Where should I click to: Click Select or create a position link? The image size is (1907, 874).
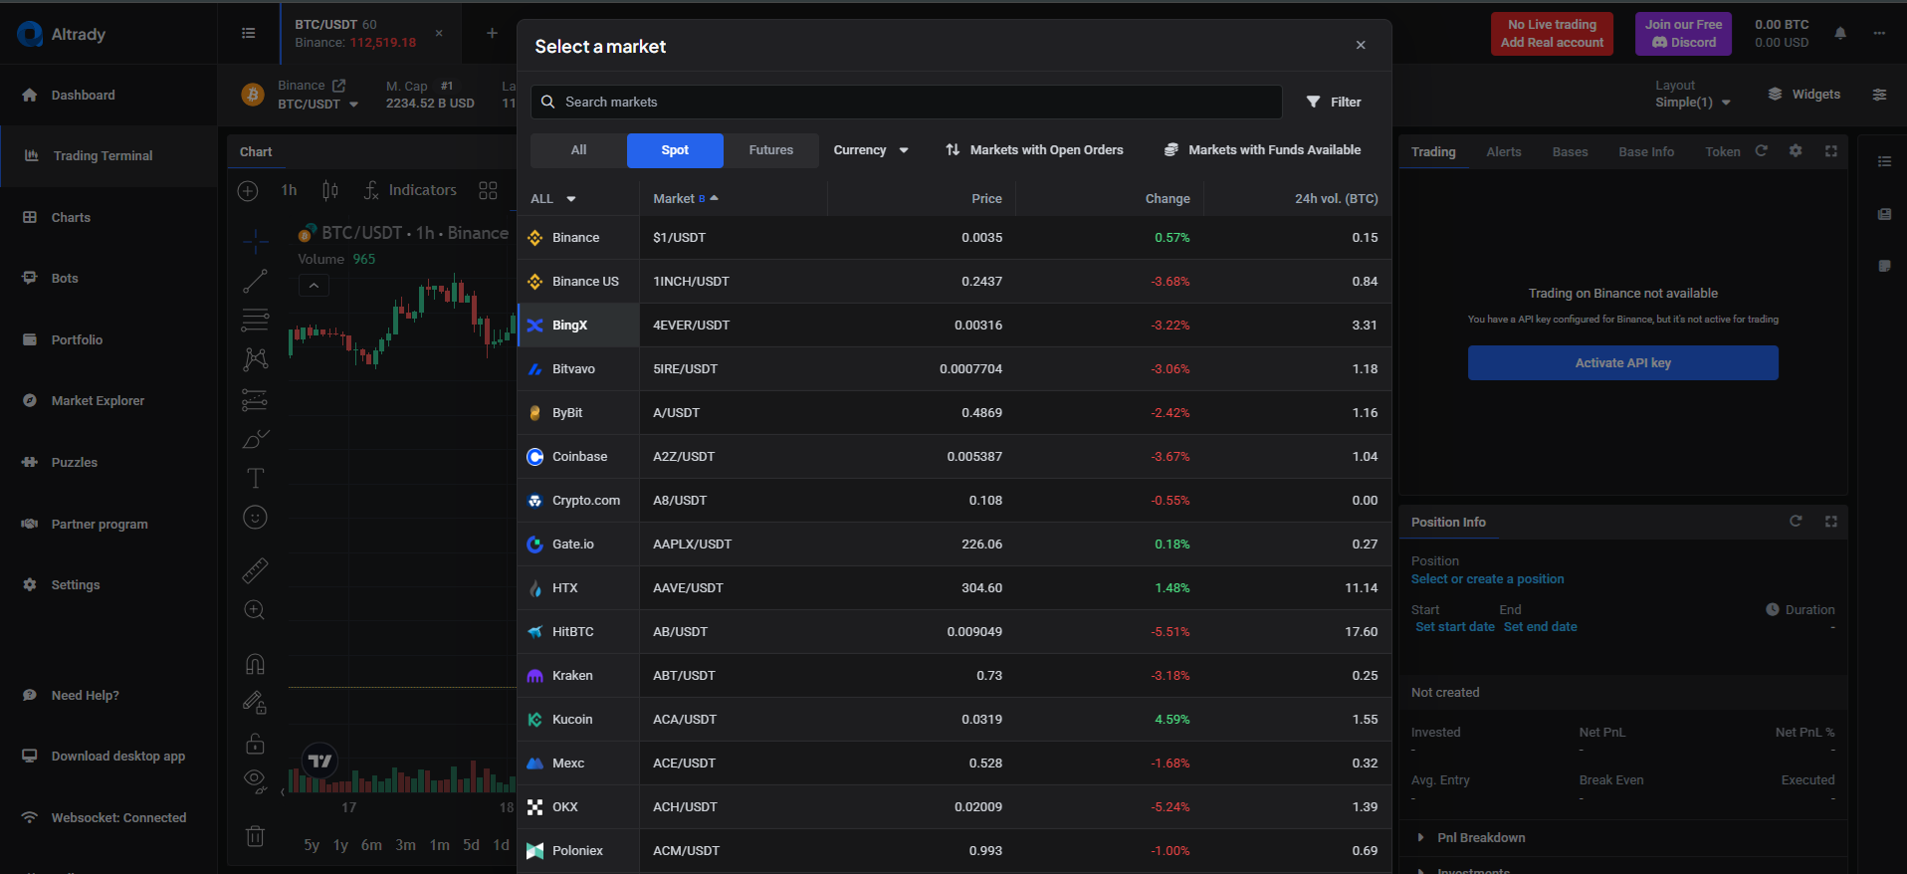point(1487,579)
